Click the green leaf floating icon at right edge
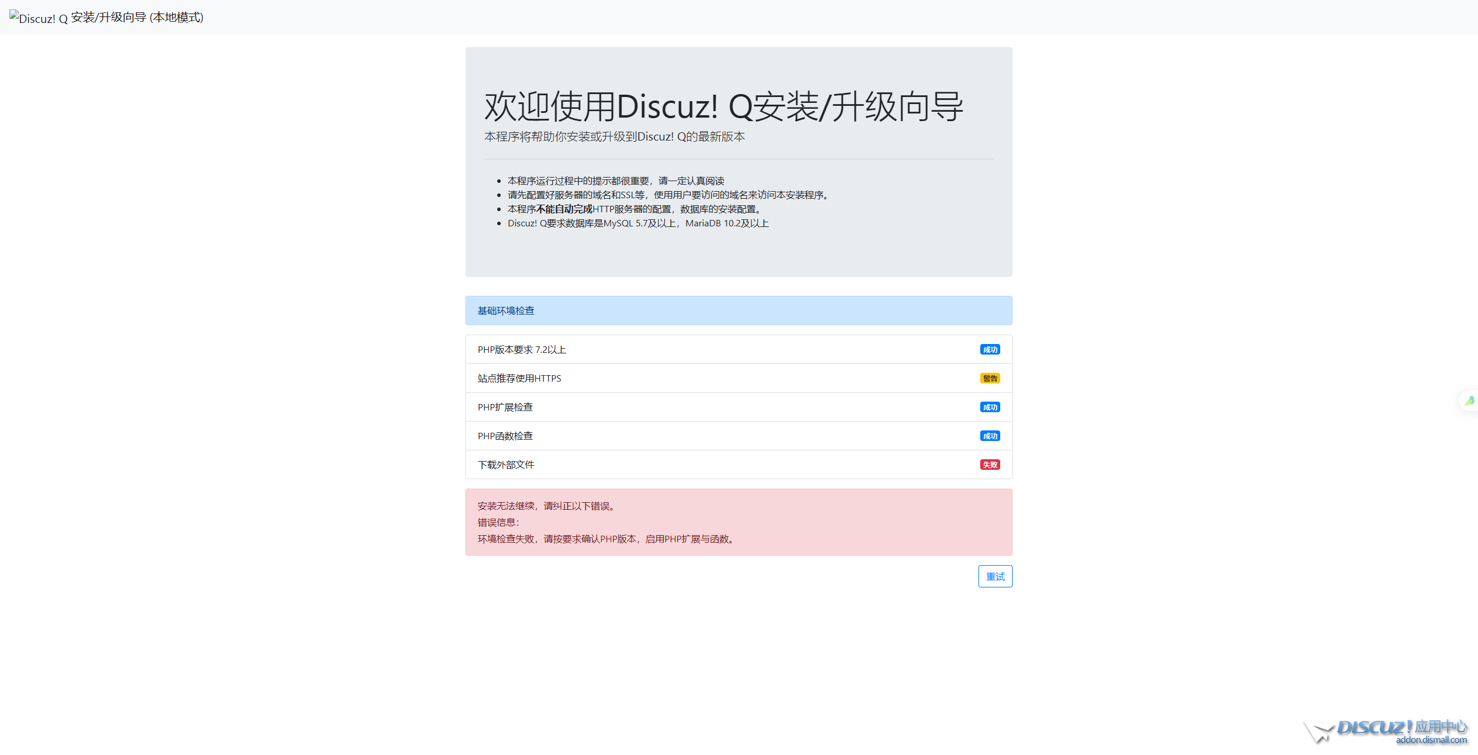 click(1470, 400)
